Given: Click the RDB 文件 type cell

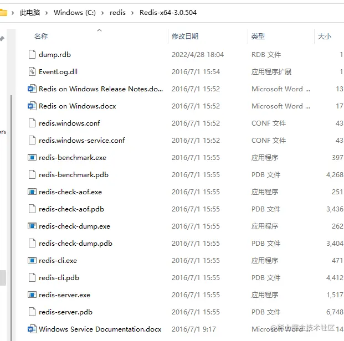Looking at the screenshot, I should point(266,54).
